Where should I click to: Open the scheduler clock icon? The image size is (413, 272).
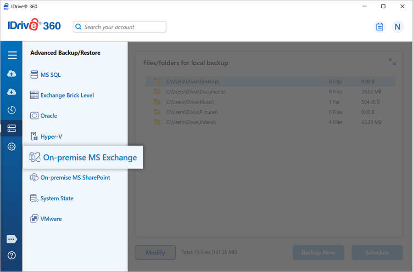[12, 110]
